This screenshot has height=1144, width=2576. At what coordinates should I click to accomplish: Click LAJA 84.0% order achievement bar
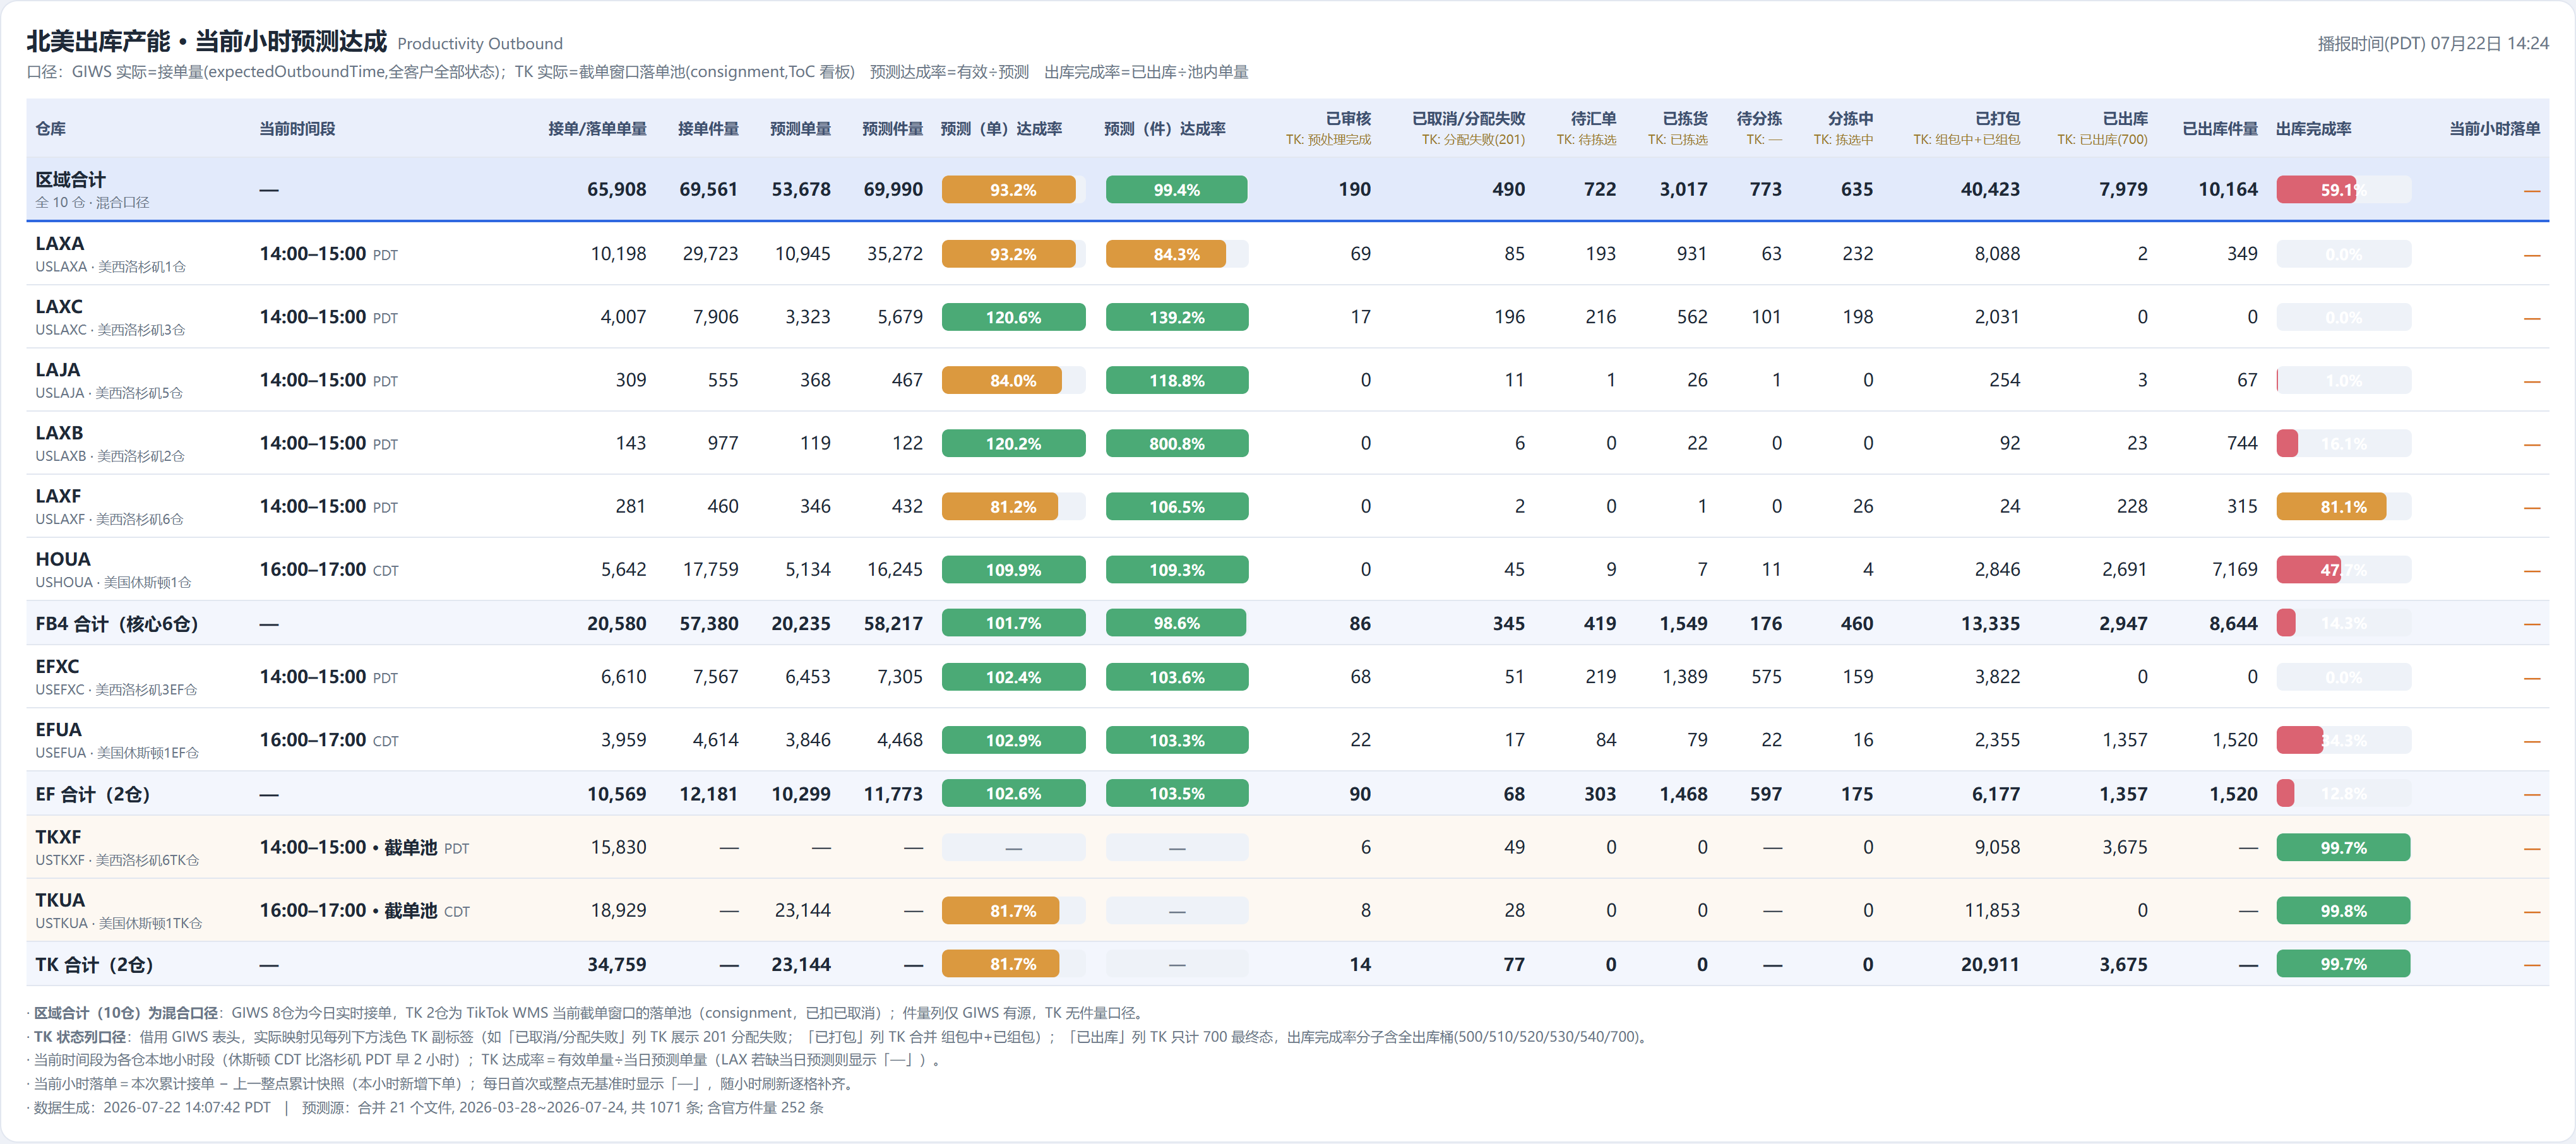(x=1013, y=380)
